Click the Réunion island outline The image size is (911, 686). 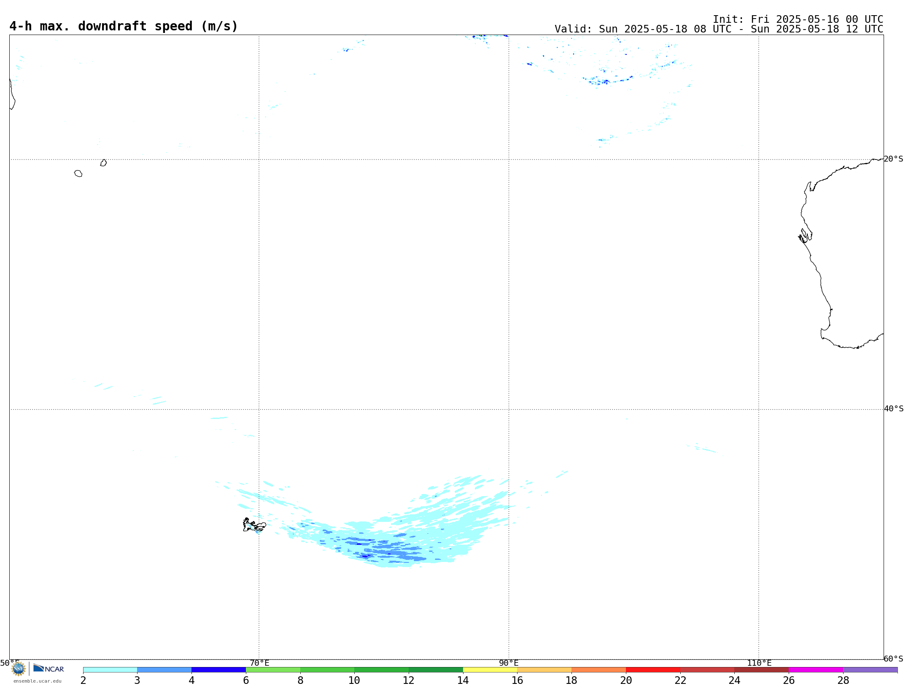tap(78, 173)
